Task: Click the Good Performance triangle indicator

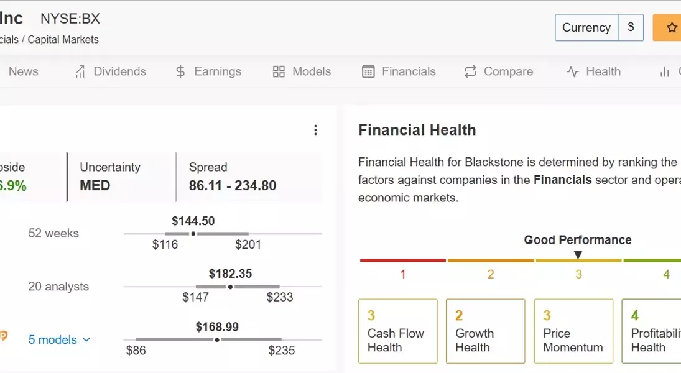Action: click(578, 255)
